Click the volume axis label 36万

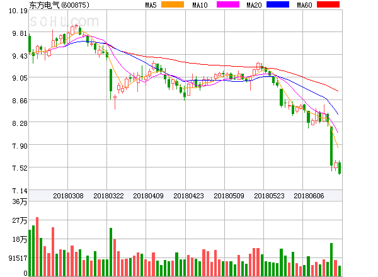pyautogui.click(x=20, y=201)
